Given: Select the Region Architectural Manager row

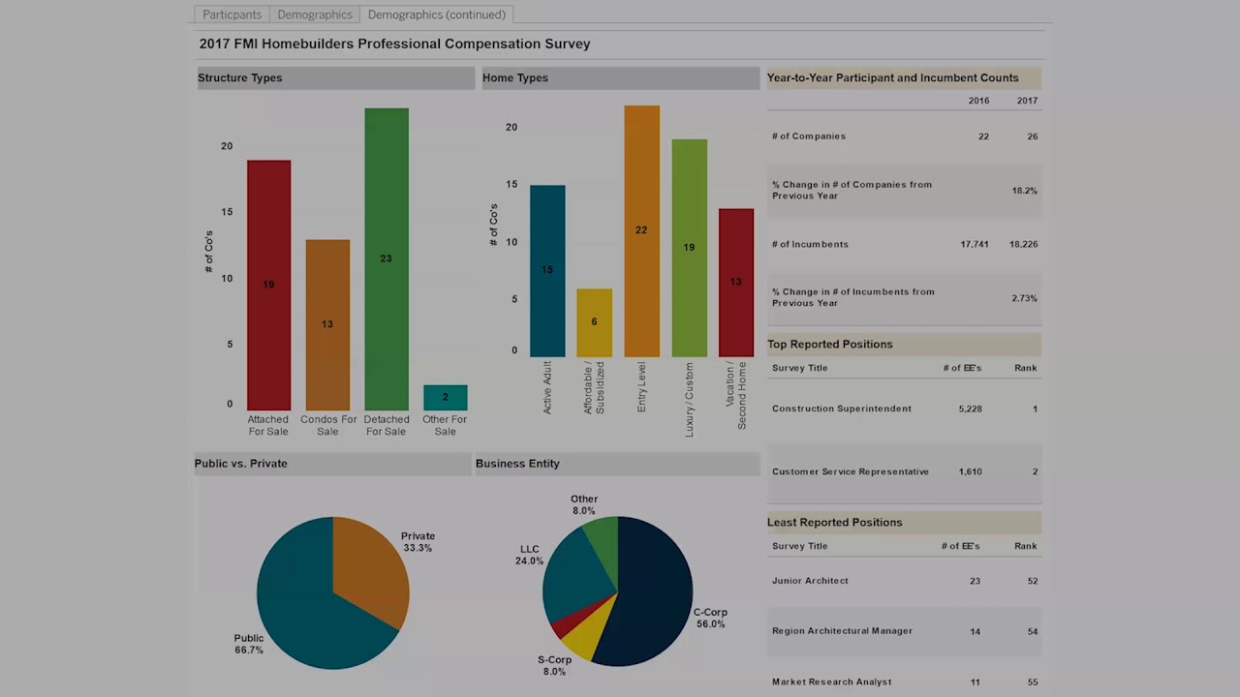Looking at the screenshot, I should pos(904,631).
